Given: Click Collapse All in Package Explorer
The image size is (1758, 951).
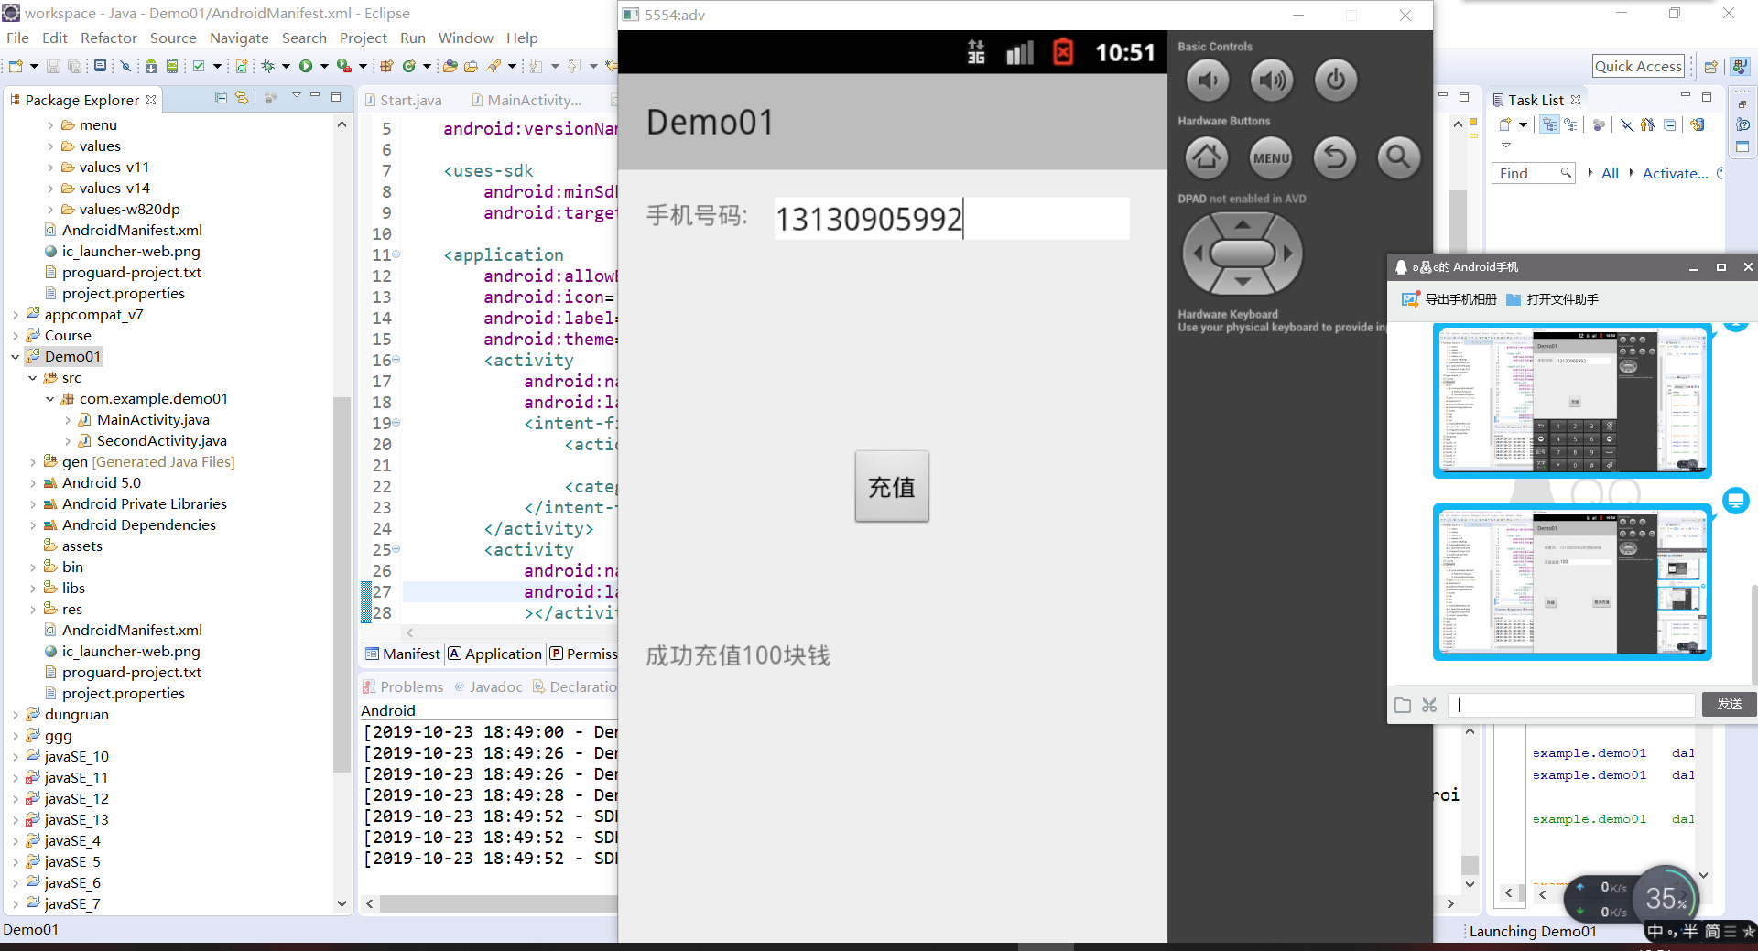Looking at the screenshot, I should point(221,98).
